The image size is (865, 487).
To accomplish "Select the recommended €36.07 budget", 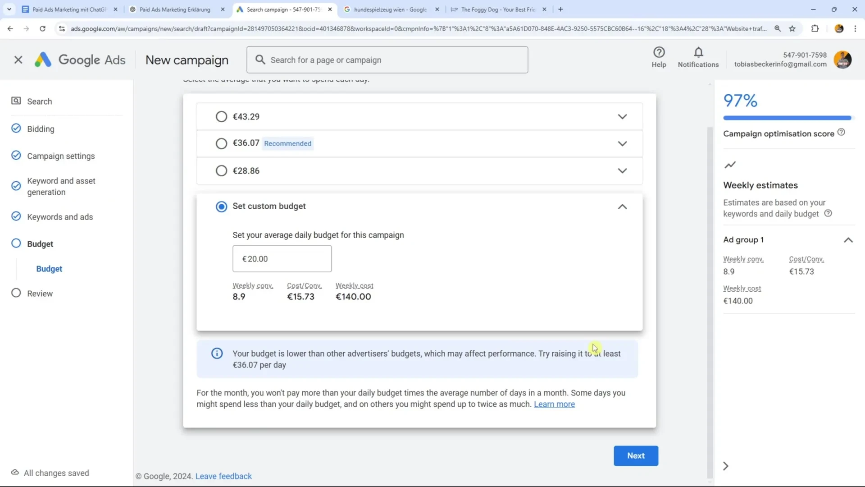I will coord(221,143).
